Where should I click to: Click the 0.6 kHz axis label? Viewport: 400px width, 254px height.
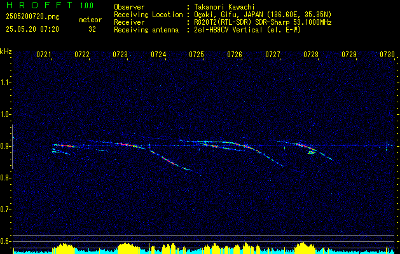click(x=5, y=241)
